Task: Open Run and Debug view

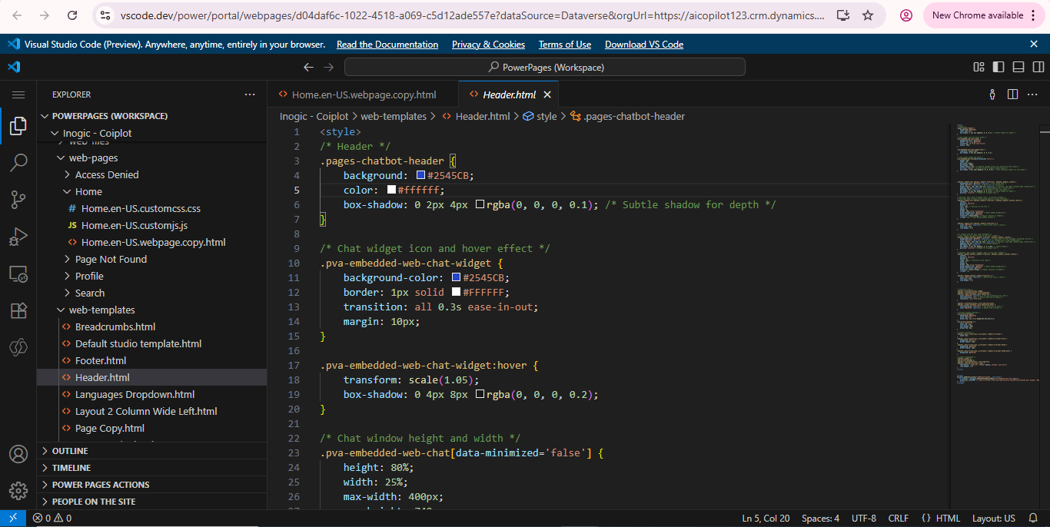Action: pos(18,237)
